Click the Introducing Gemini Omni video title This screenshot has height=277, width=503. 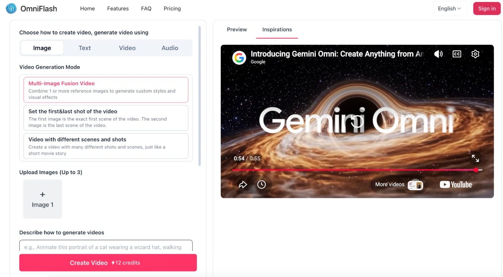337,54
